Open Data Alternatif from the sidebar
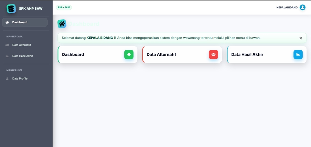The image size is (311, 147). coord(22,45)
